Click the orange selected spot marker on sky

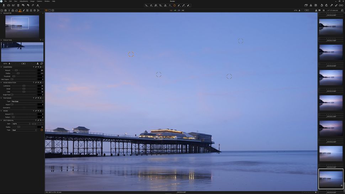coord(131,54)
